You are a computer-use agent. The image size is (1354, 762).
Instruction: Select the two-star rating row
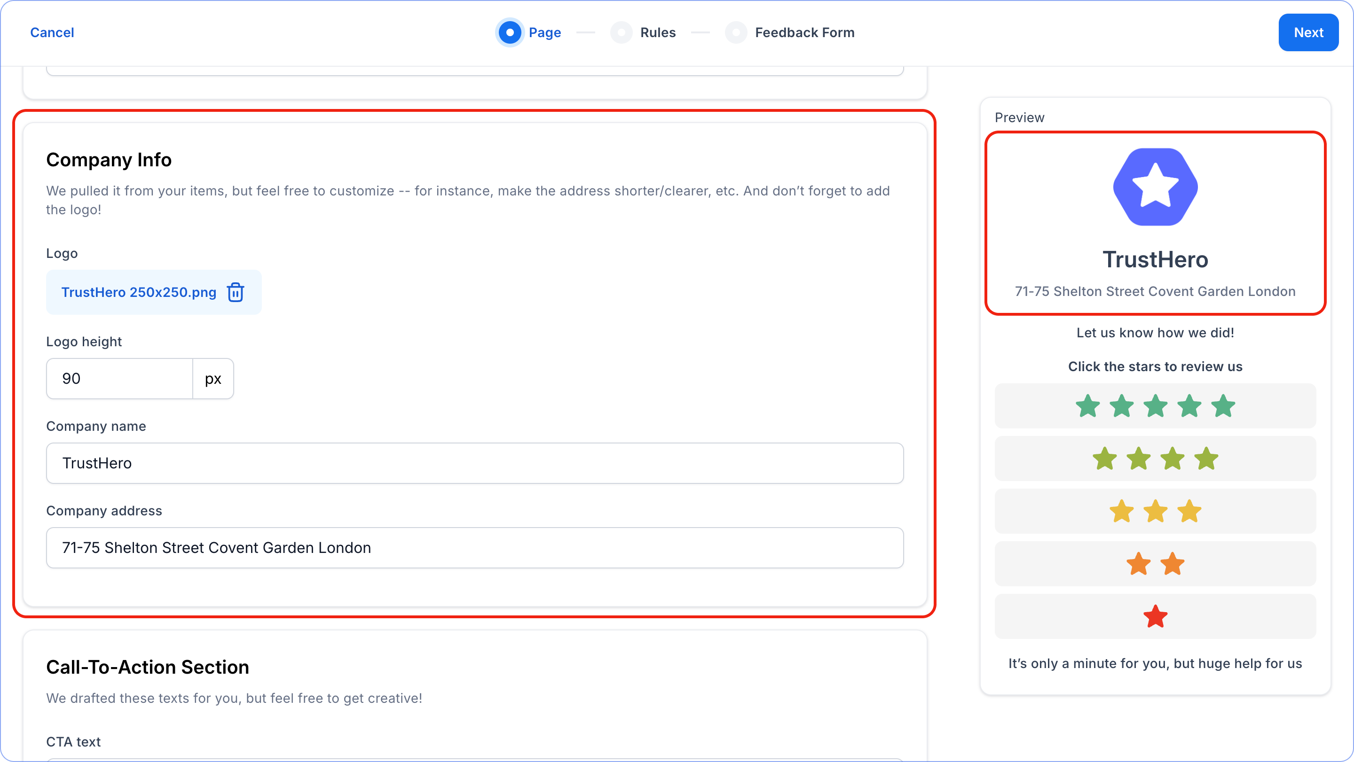pos(1155,564)
